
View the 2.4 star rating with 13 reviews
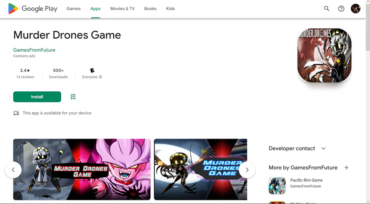click(x=25, y=74)
